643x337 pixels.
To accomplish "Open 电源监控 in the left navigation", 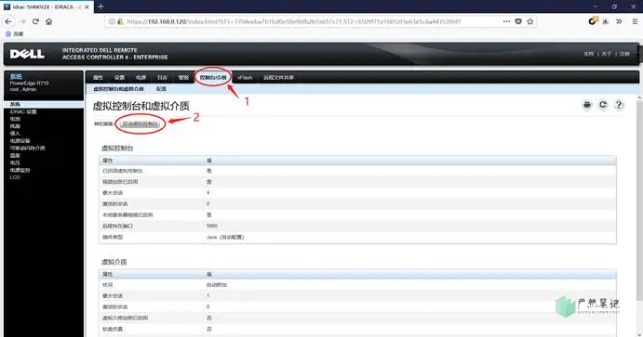I will coord(20,170).
